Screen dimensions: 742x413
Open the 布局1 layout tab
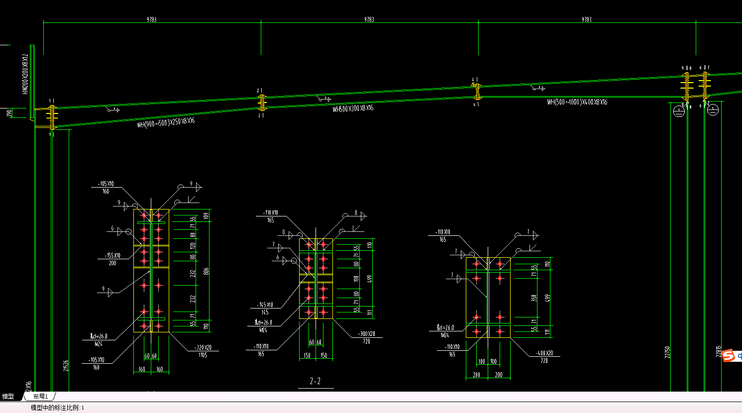40,397
